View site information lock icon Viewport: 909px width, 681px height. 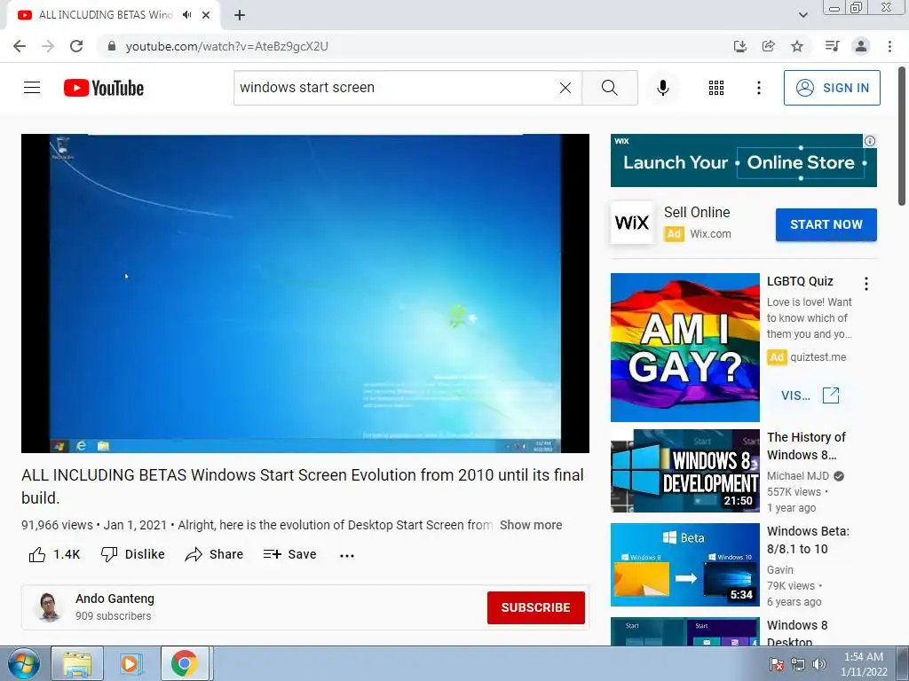[111, 46]
